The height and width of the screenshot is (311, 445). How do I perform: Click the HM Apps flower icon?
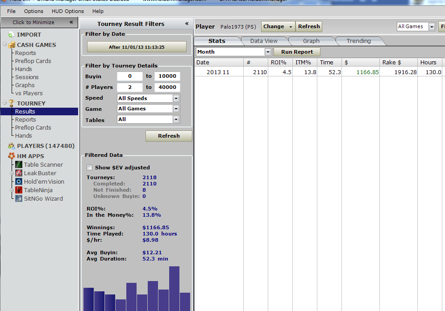(11, 156)
